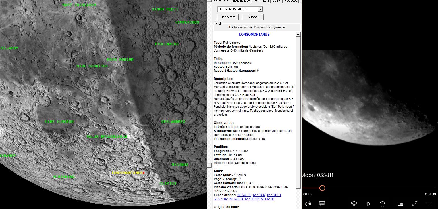Click the Recherche button

pos(228,17)
